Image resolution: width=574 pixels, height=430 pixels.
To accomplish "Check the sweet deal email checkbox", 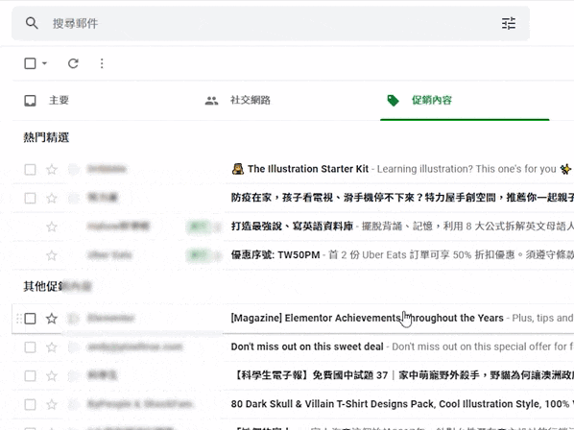I will pos(30,347).
